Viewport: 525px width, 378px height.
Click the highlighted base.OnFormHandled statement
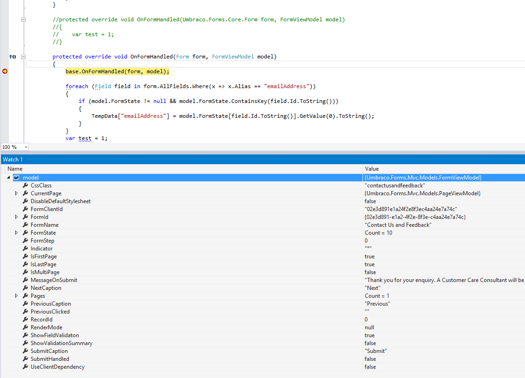(x=118, y=71)
